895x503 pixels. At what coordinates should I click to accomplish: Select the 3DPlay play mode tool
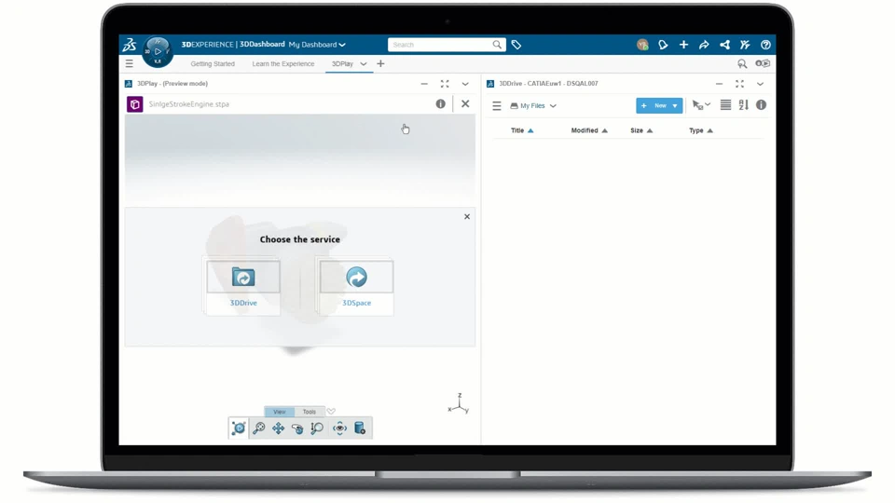(x=239, y=428)
